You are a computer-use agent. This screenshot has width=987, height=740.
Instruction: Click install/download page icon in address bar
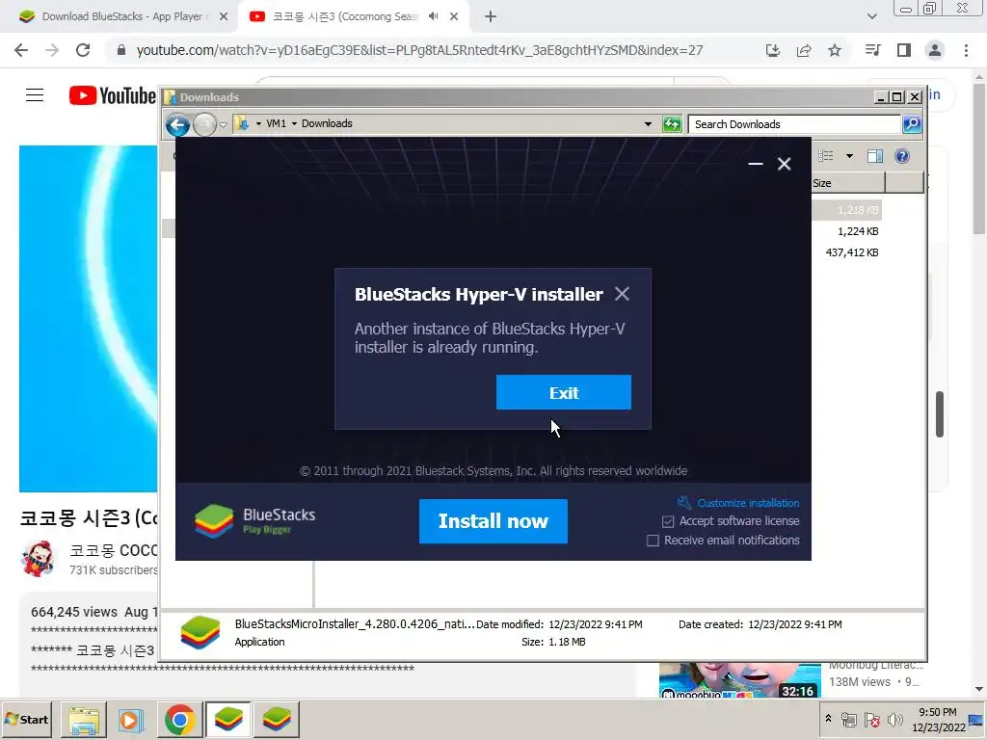pos(773,50)
